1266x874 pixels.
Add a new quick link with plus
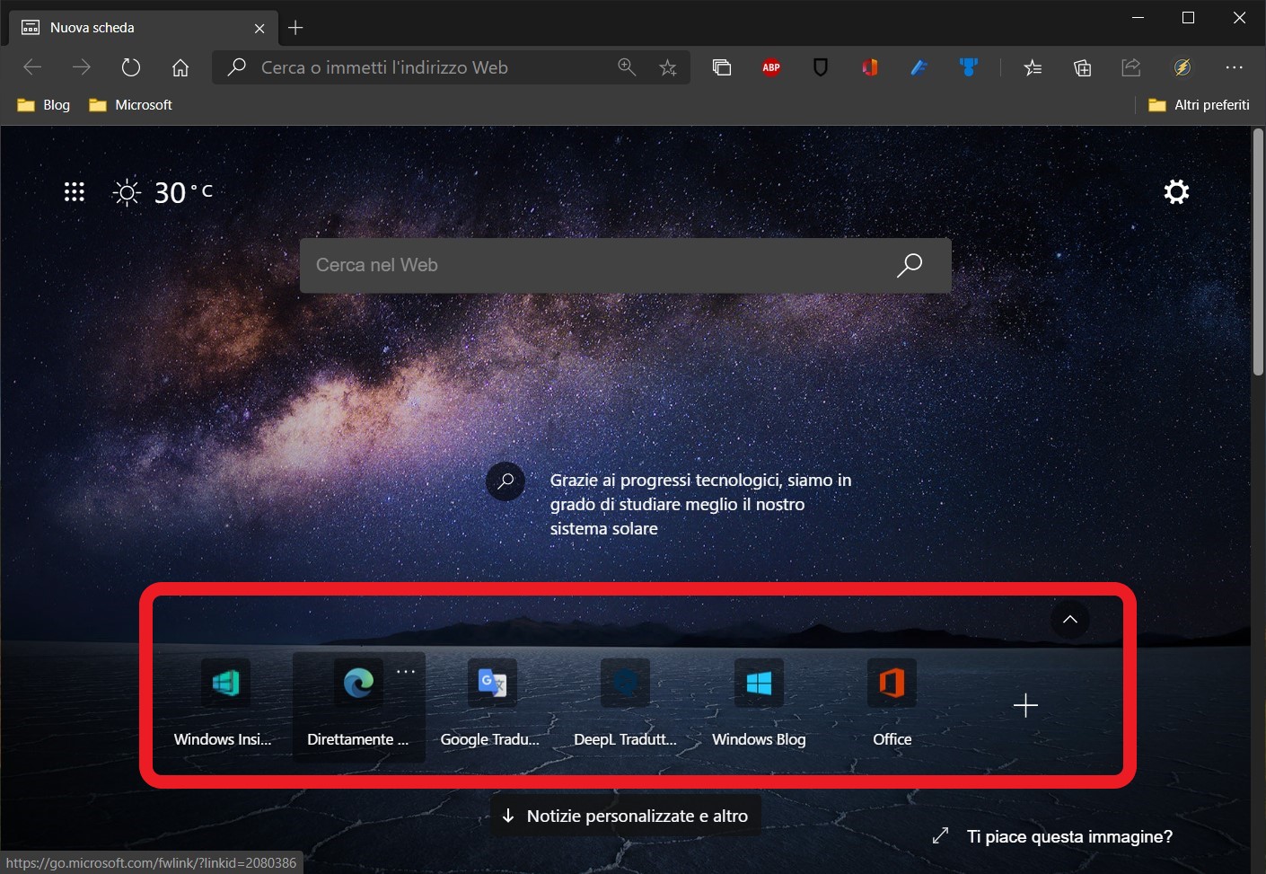pyautogui.click(x=1025, y=705)
